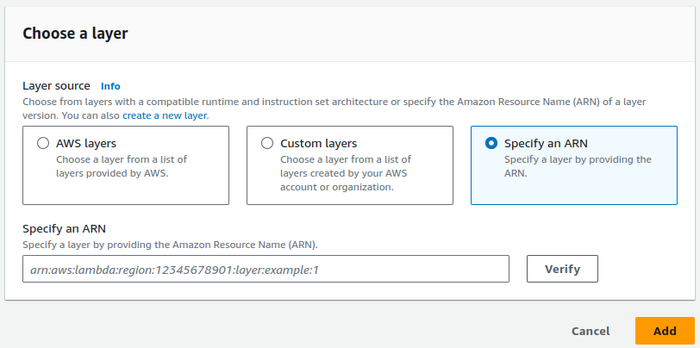Cancel choosing a layer

pos(591,331)
